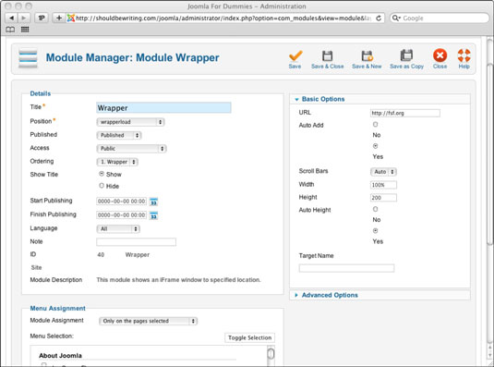The image size is (494, 367).
Task: Open Finish Publishing calendar picker
Action: point(153,215)
